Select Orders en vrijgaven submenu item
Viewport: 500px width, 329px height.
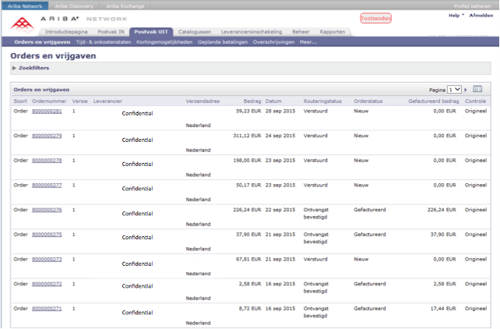tap(42, 42)
